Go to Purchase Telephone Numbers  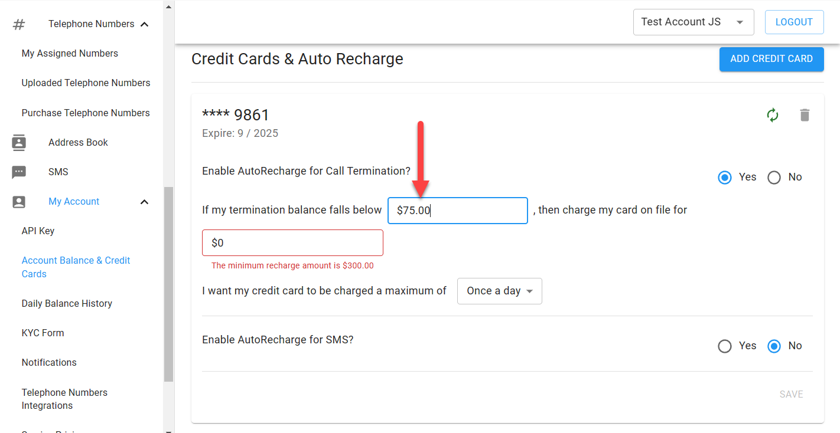click(x=86, y=113)
